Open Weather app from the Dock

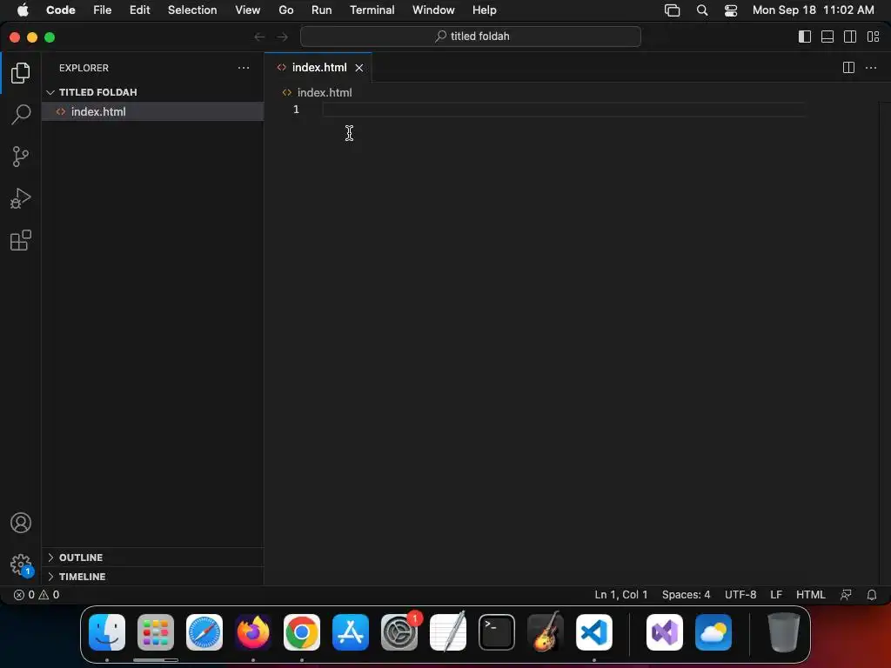pyautogui.click(x=713, y=632)
